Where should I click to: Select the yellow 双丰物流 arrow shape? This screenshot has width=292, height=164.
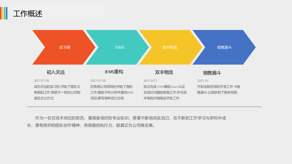click(171, 47)
